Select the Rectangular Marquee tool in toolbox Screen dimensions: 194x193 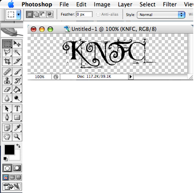(7, 44)
